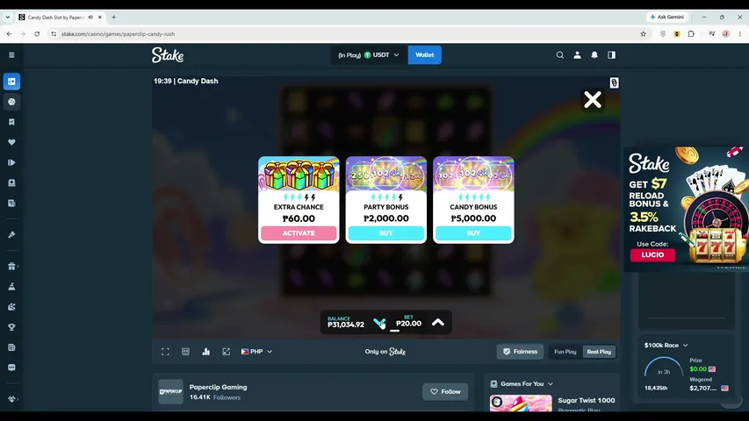Reload the browser page
The width and height of the screenshot is (749, 421).
tap(37, 34)
